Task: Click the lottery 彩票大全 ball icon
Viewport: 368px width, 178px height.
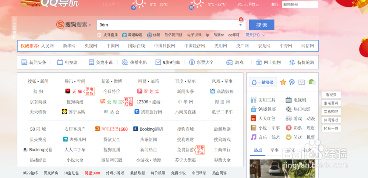Action: [x=192, y=63]
